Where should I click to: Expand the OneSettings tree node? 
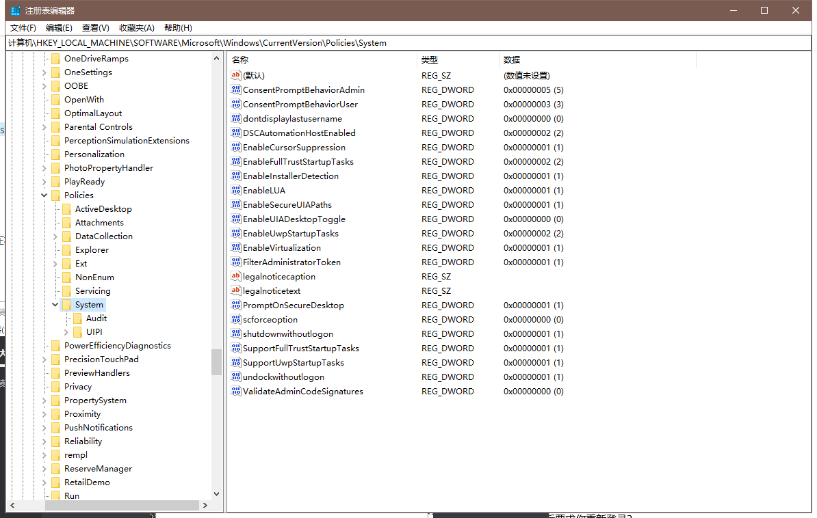[44, 72]
